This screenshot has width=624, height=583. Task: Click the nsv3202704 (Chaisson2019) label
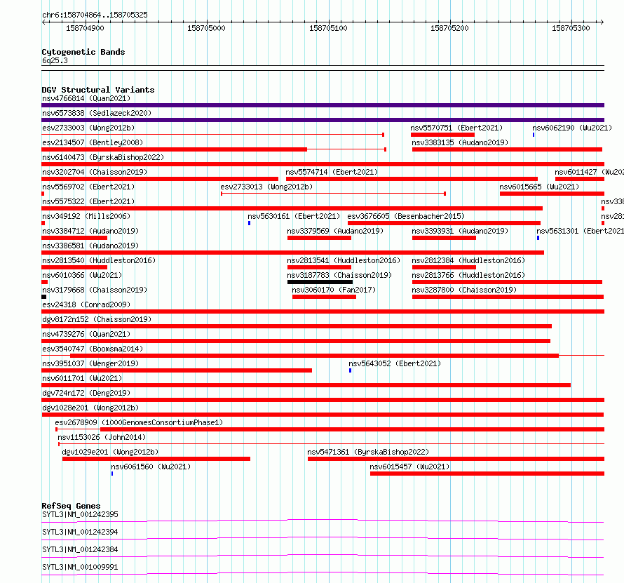(95, 172)
